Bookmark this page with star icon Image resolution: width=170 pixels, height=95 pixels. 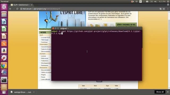coord(164,9)
